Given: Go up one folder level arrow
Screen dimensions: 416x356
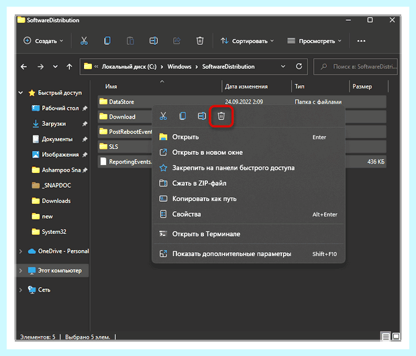Looking at the screenshot, I should [69, 66].
